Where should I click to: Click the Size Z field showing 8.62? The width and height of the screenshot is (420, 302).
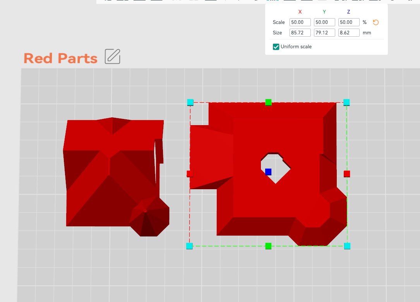click(x=349, y=32)
